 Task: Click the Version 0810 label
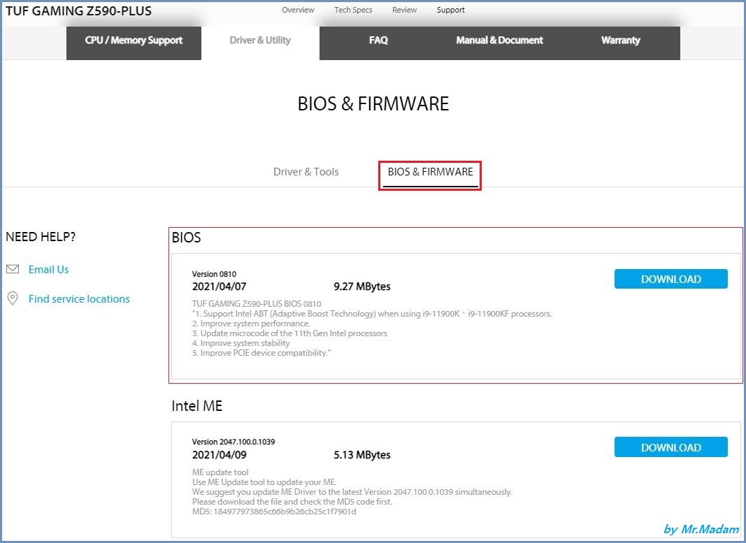[214, 274]
